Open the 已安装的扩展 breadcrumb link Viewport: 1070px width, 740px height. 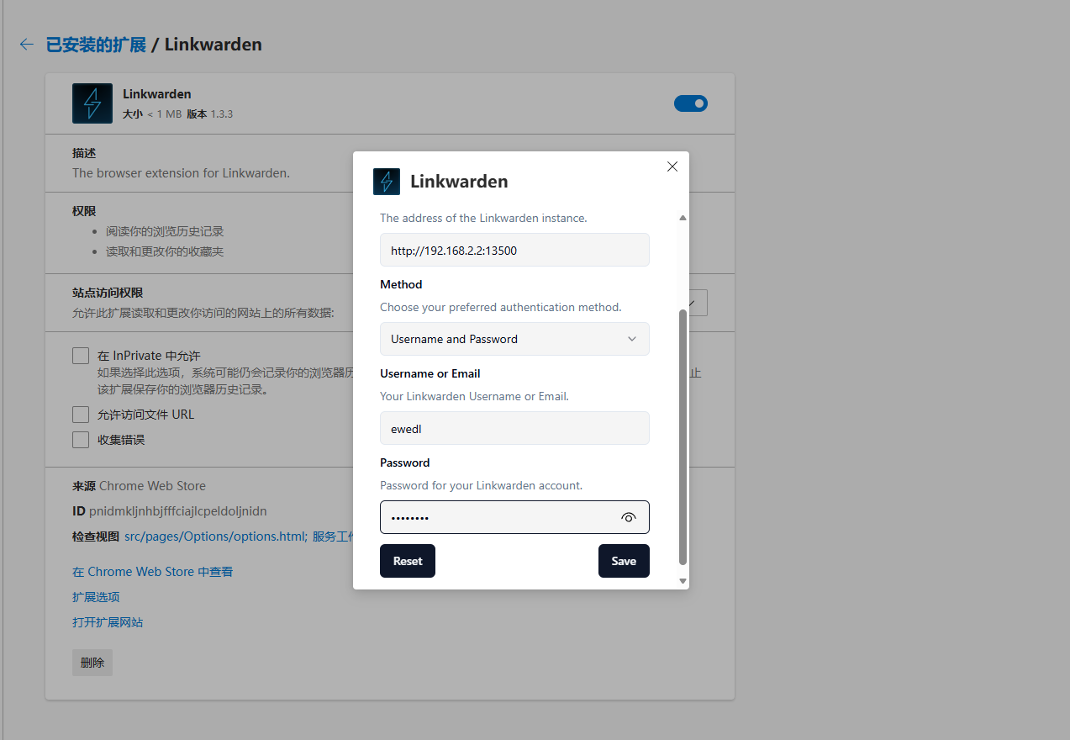click(96, 45)
